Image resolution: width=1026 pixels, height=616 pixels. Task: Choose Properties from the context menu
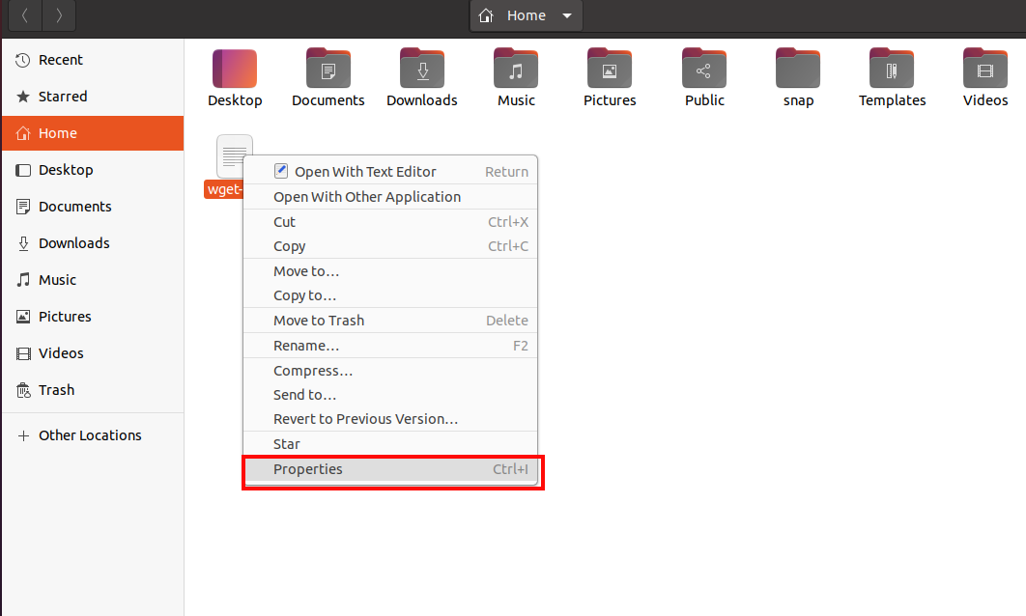point(307,469)
